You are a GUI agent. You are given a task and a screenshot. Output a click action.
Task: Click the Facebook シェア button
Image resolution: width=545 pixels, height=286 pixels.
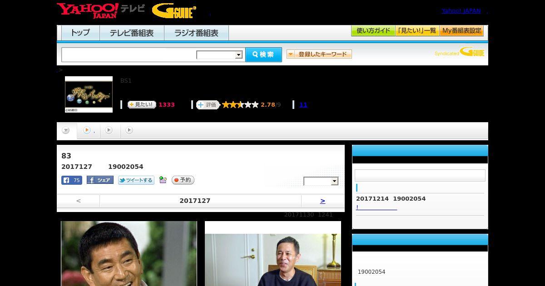[100, 180]
